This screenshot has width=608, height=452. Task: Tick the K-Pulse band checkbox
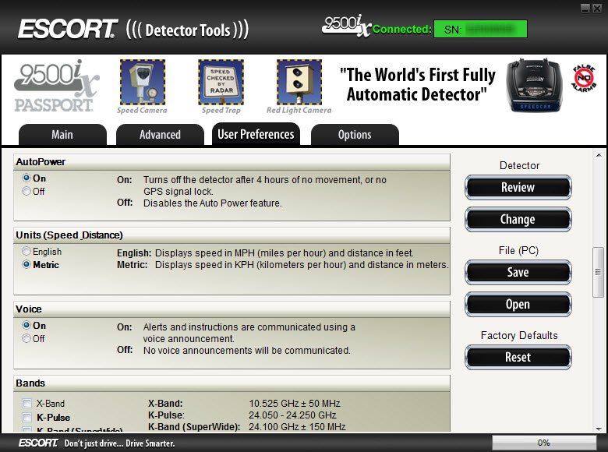27,418
